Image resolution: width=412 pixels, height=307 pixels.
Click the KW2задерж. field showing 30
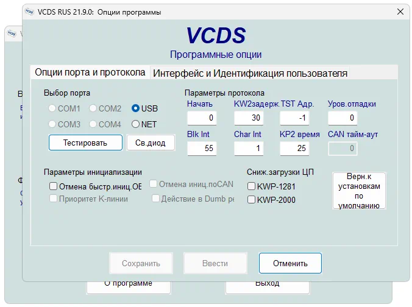(x=249, y=118)
